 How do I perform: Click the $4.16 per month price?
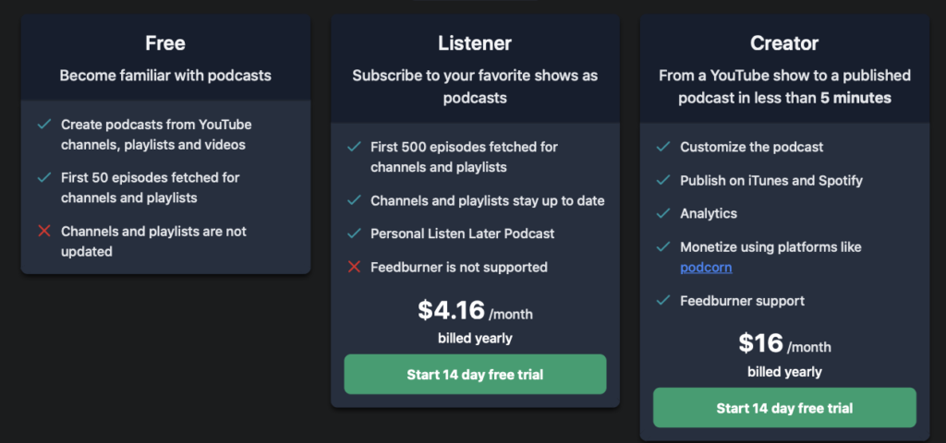pyautogui.click(x=475, y=311)
